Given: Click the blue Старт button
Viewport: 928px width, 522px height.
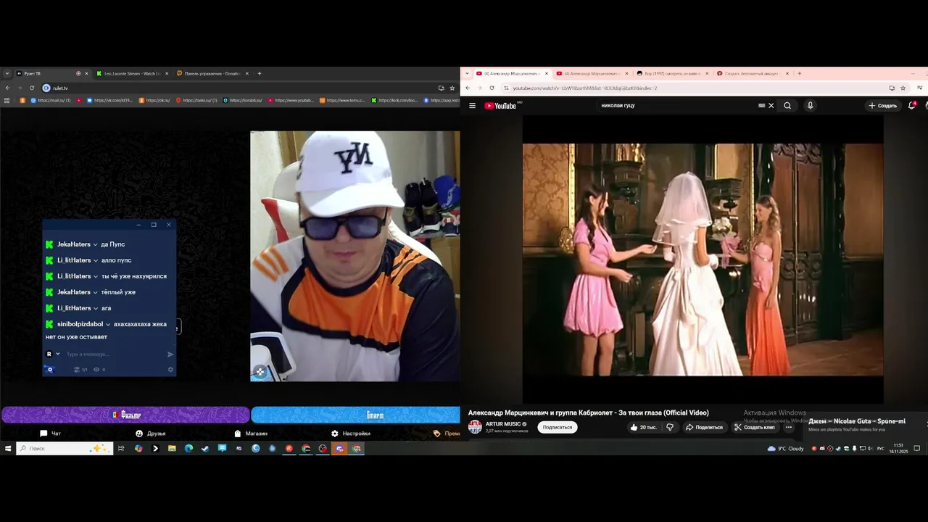Looking at the screenshot, I should coord(355,415).
